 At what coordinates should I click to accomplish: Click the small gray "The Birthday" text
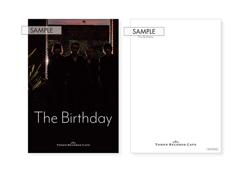pyautogui.click(x=145, y=37)
